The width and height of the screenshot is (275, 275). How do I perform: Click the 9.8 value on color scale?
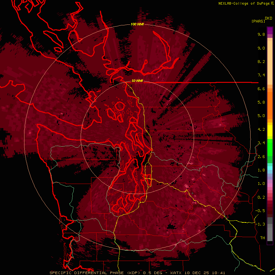pos(261,34)
